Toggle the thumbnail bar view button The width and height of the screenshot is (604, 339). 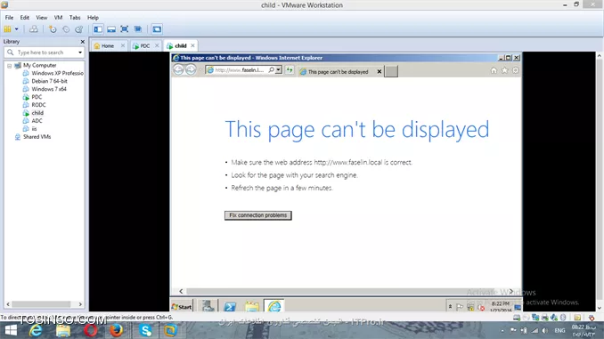pyautogui.click(x=111, y=29)
